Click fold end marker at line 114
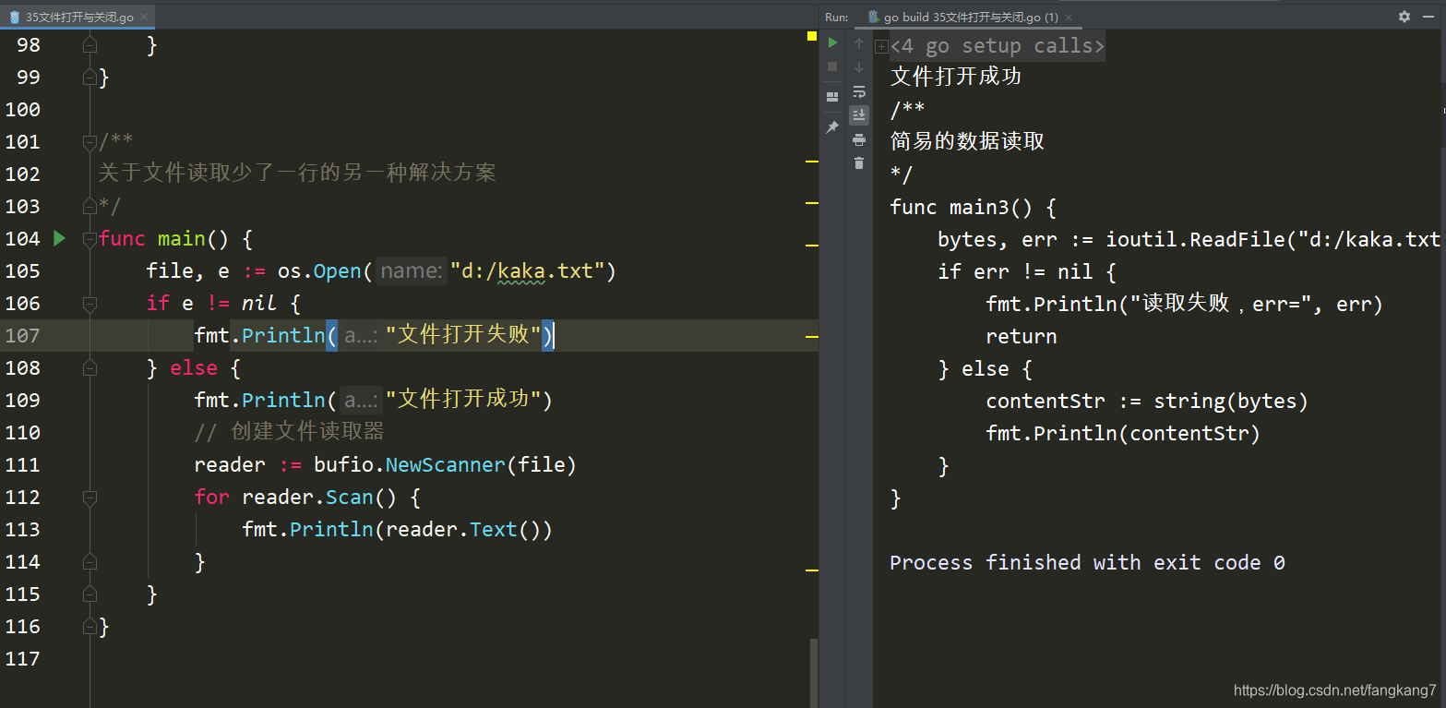1446x708 pixels. [x=90, y=561]
